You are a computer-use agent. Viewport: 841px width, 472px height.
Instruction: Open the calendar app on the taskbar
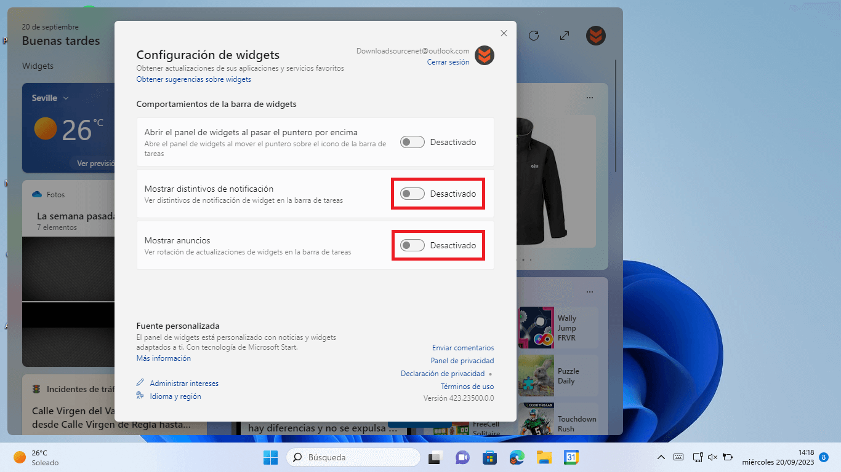(571, 457)
